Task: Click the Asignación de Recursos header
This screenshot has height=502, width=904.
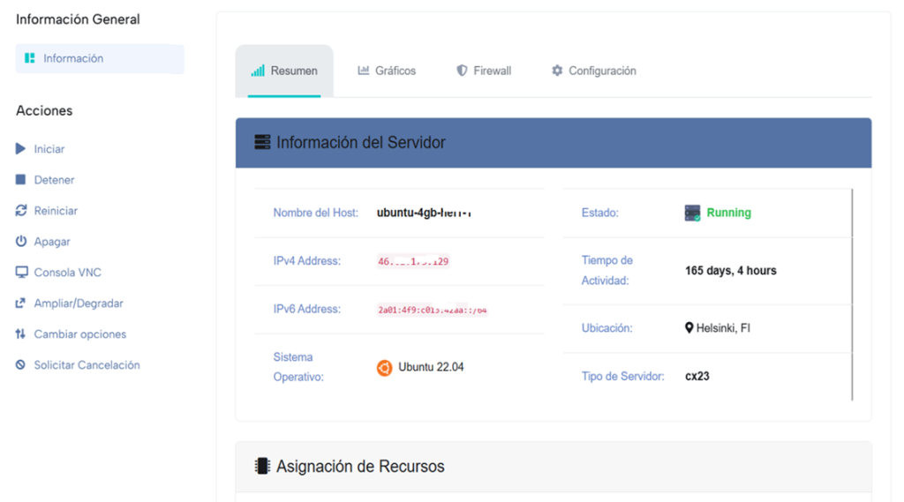Action: point(360,466)
